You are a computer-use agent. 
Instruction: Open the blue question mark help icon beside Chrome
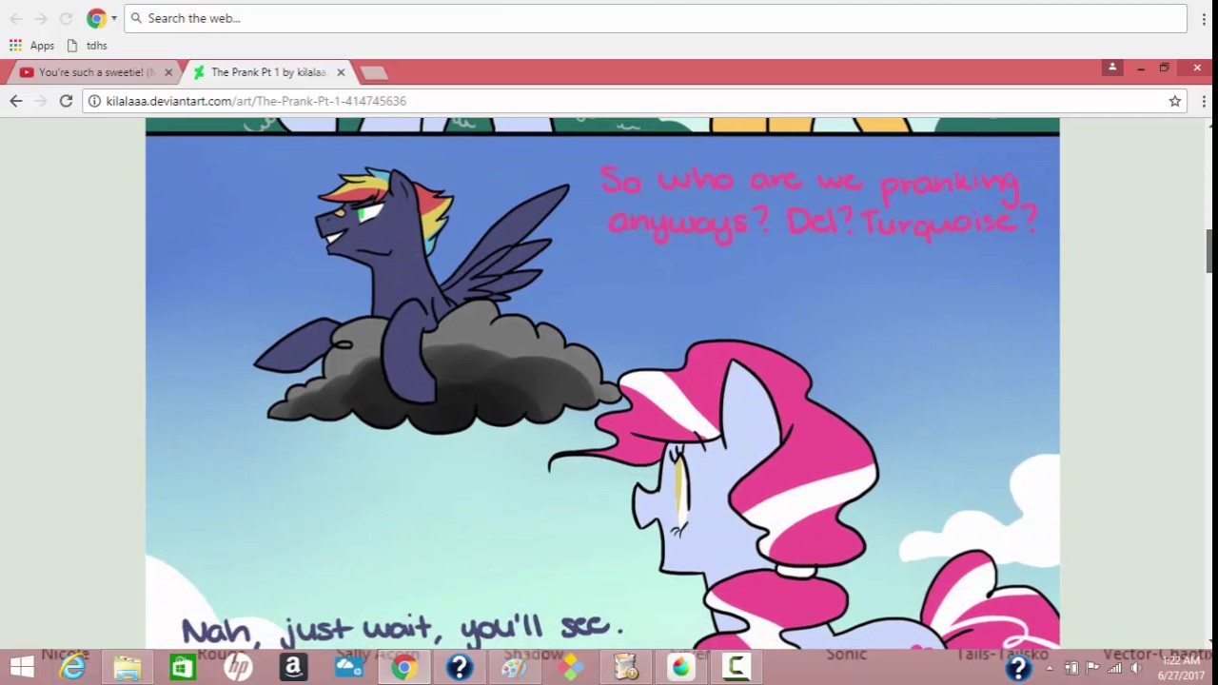click(460, 668)
